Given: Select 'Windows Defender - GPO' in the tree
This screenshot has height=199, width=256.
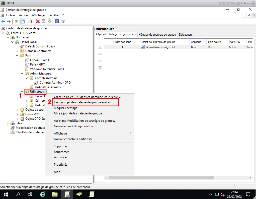Looking at the screenshot, I should [47, 69].
